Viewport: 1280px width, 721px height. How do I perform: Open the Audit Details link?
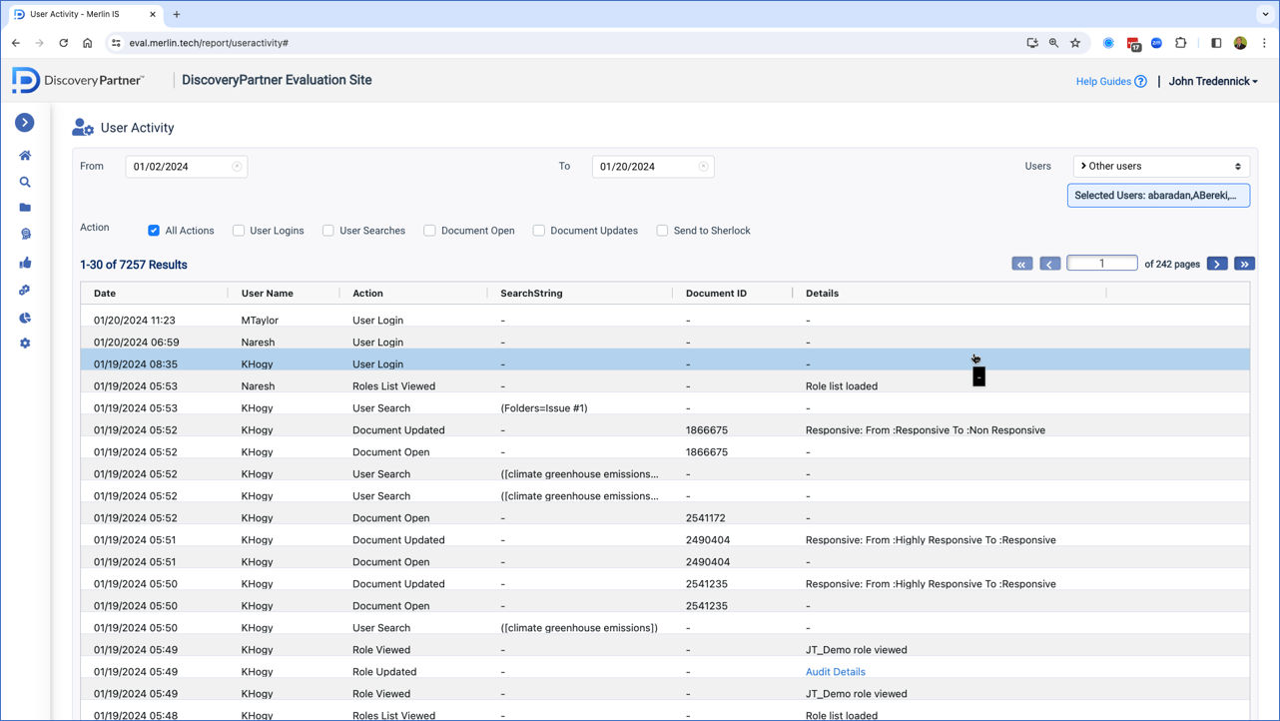tap(835, 672)
